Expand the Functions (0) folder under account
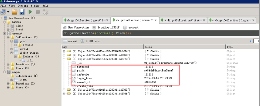 click(x=8, y=64)
